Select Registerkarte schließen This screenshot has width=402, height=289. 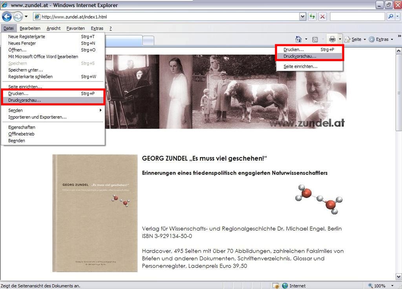[53, 76]
